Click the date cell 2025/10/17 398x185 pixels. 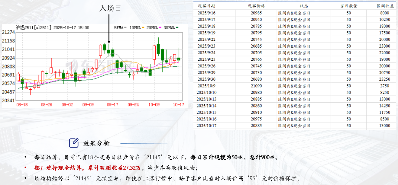pos(207,126)
